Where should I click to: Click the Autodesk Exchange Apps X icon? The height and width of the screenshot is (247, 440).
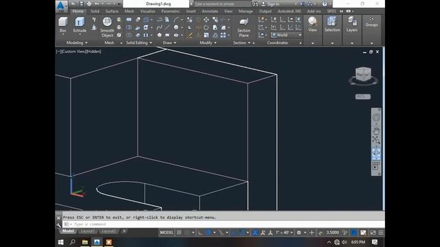point(302,4)
